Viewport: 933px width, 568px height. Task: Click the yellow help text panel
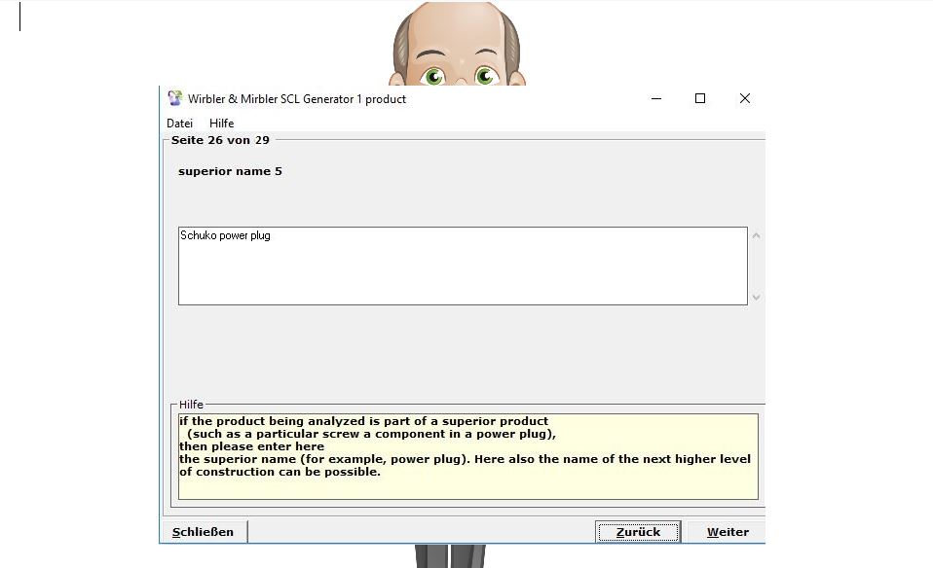(x=467, y=456)
